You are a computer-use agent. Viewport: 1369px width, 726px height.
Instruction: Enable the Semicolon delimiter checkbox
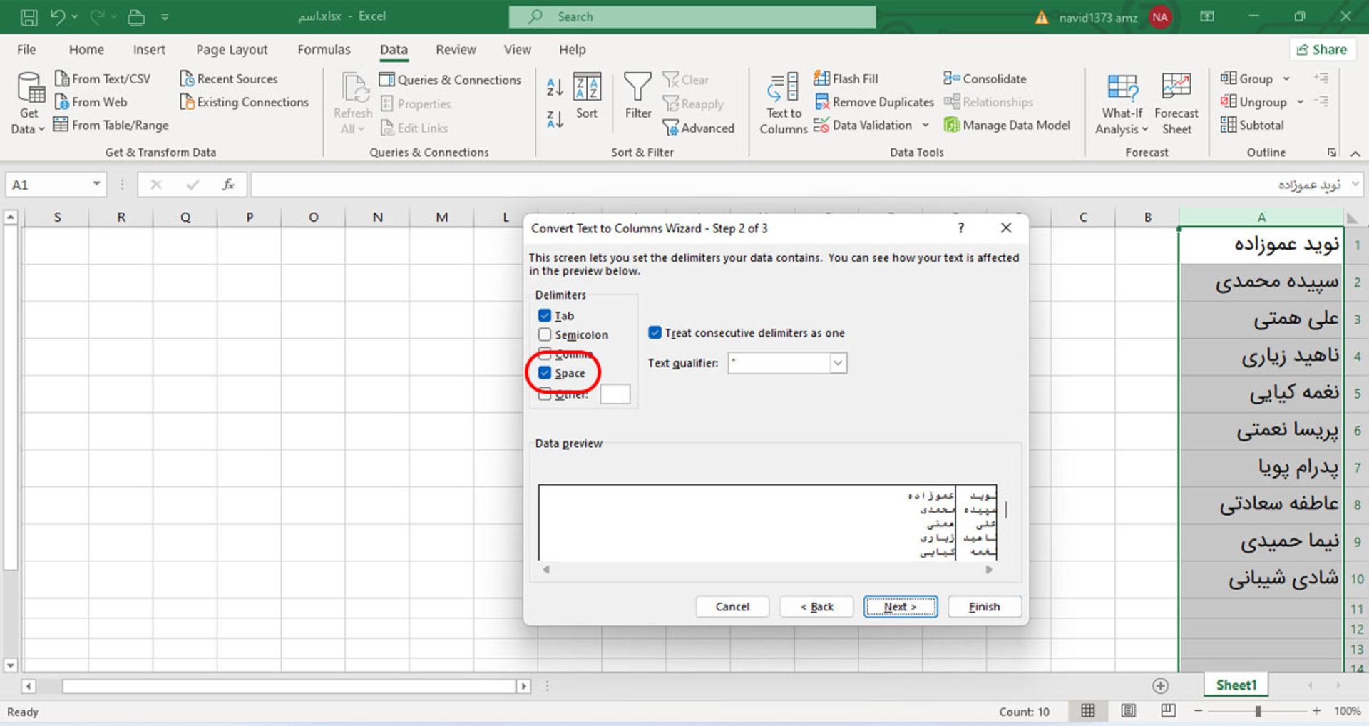click(x=545, y=334)
